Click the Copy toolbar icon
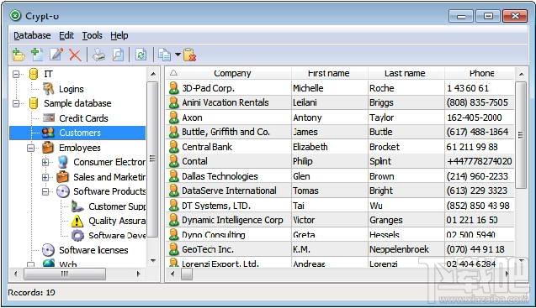 tap(165, 55)
